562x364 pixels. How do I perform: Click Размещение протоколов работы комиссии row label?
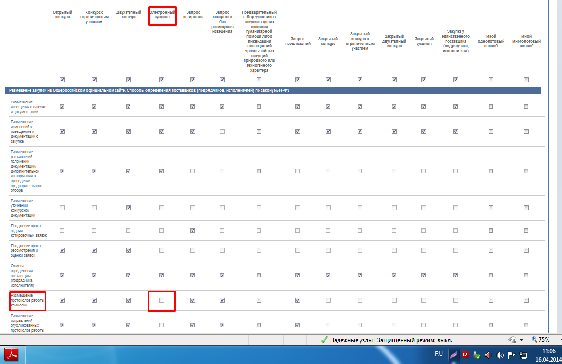click(28, 300)
